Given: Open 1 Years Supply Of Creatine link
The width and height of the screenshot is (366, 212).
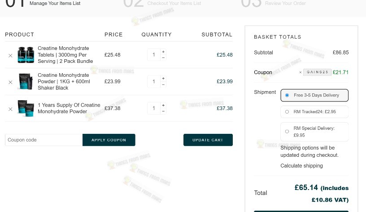Looking at the screenshot, I should coord(69,108).
